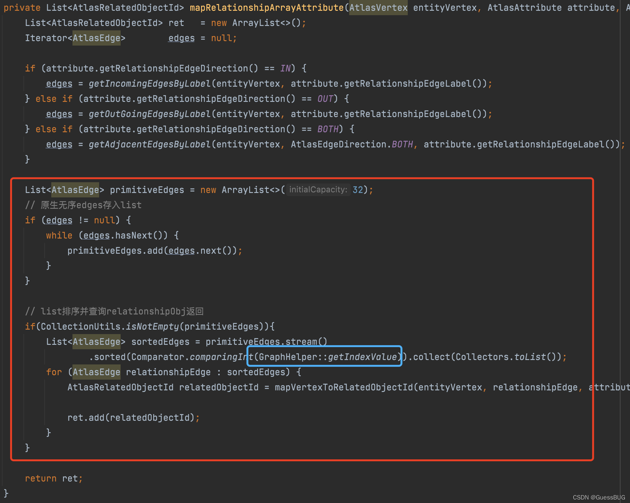The image size is (630, 503).
Task: Click the highlighted AtlasEdge in Iterator type
Action: pos(97,38)
